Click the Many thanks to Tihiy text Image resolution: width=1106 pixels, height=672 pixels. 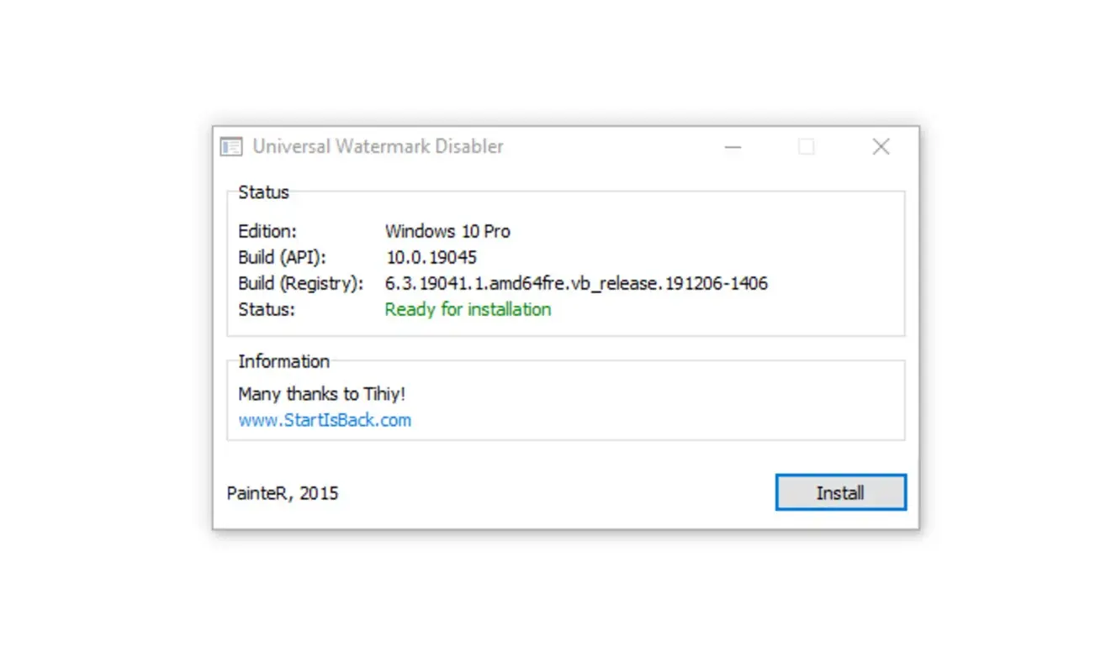321,393
